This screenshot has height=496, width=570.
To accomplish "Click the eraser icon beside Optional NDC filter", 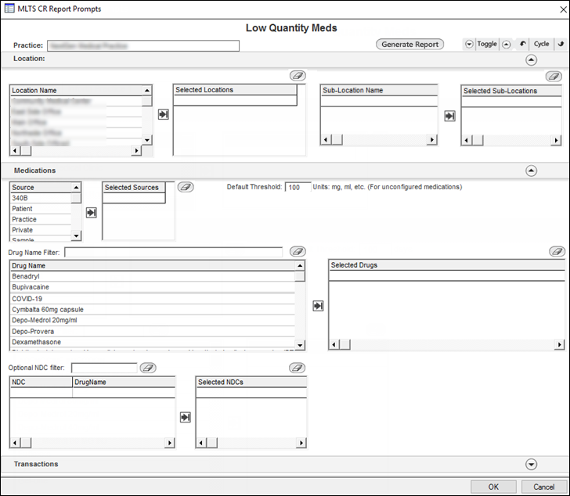I will [x=148, y=368].
